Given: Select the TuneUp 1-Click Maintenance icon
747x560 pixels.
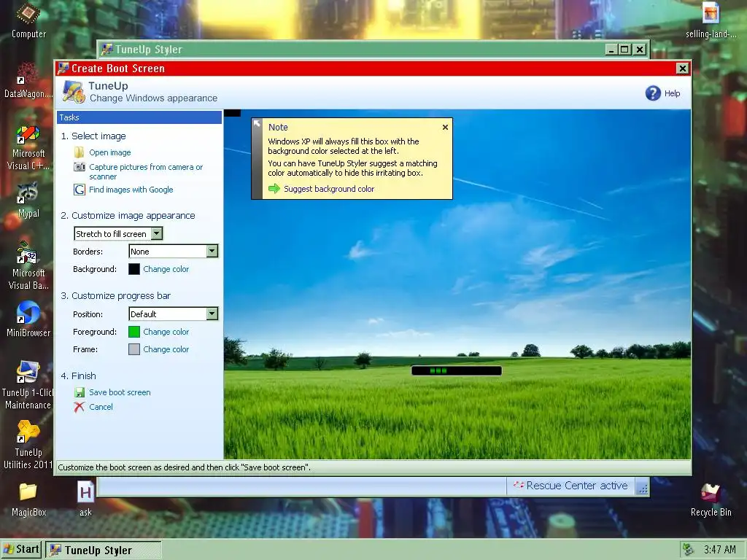Looking at the screenshot, I should tap(28, 386).
